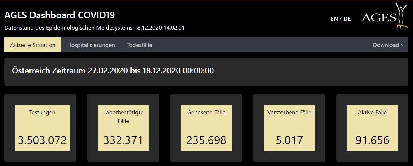Switch language to EN
Screen dimensions: 413x166
pyautogui.click(x=334, y=19)
